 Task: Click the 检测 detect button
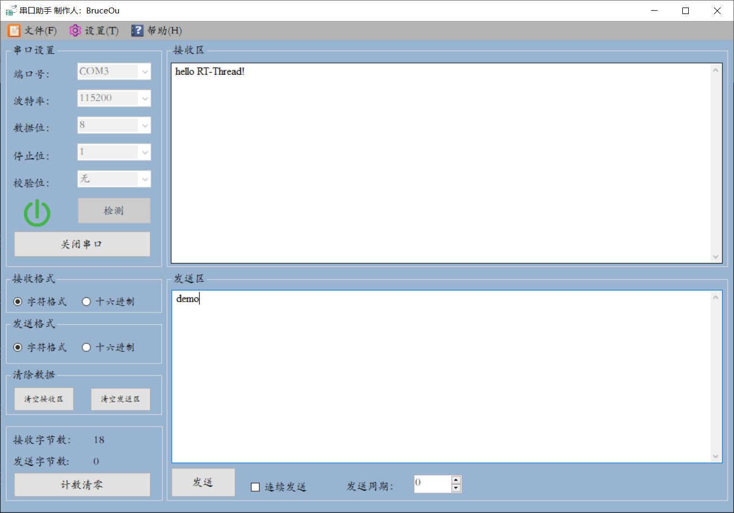pos(114,211)
